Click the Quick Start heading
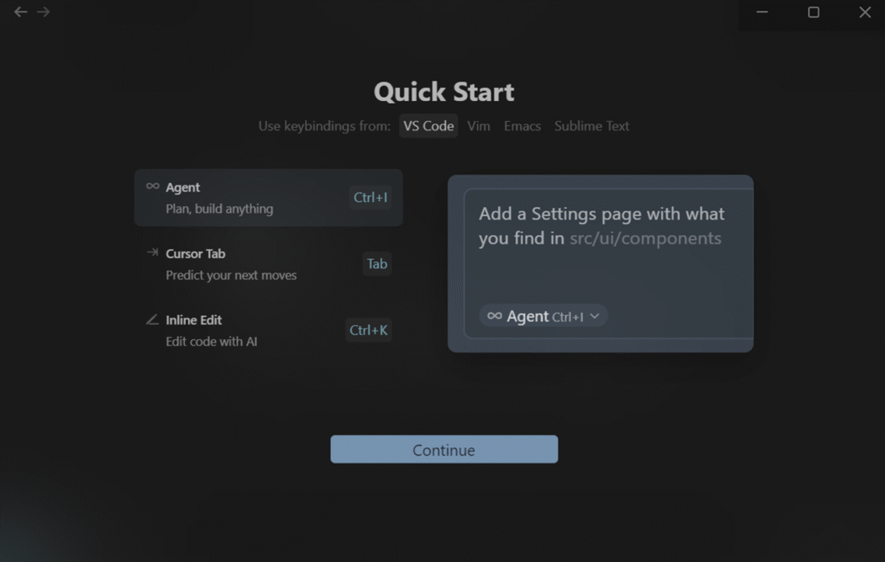The image size is (885, 562). [444, 92]
